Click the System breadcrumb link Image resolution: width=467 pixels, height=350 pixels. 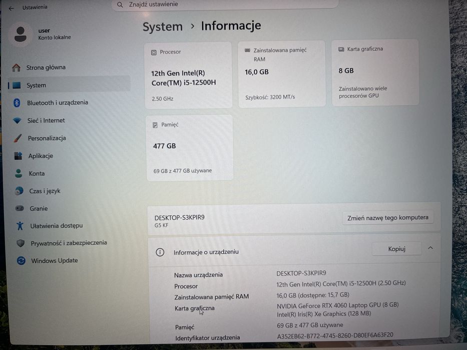pyautogui.click(x=163, y=27)
